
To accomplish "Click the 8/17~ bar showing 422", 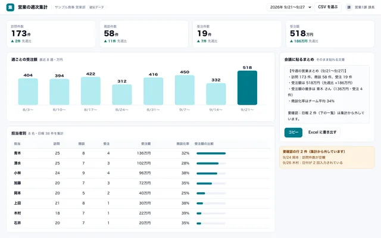I will (x=90, y=91).
